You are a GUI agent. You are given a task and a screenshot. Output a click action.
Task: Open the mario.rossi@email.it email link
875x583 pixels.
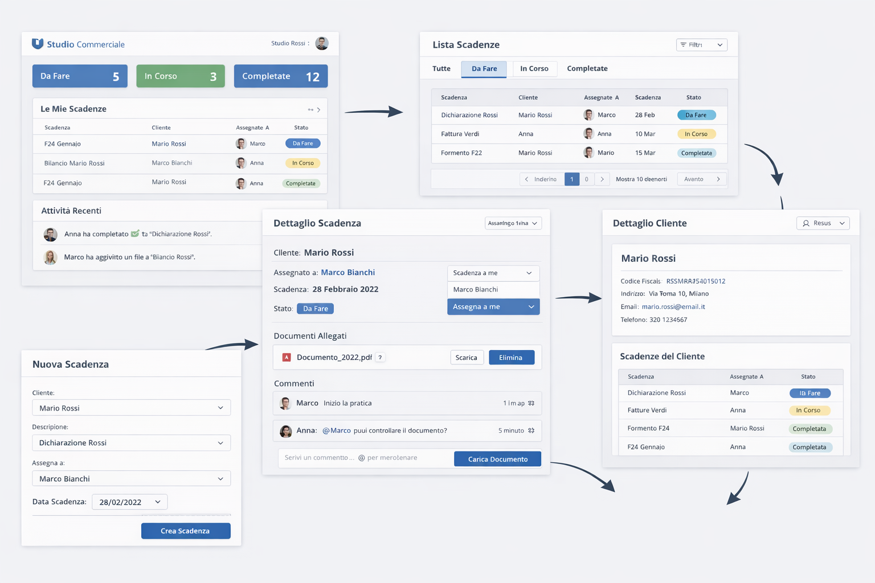point(673,307)
